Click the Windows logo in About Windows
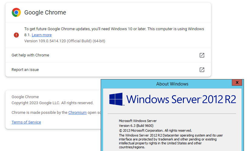This screenshot has width=247, height=151. 116,99
